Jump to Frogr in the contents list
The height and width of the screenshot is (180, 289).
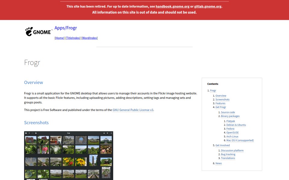pos(213,91)
